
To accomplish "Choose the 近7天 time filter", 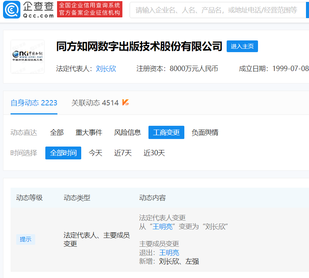I will coord(123,153).
